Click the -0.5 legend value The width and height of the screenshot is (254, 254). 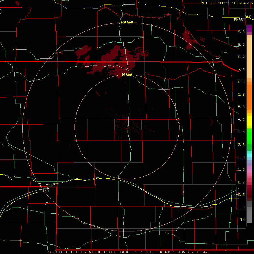240,195
